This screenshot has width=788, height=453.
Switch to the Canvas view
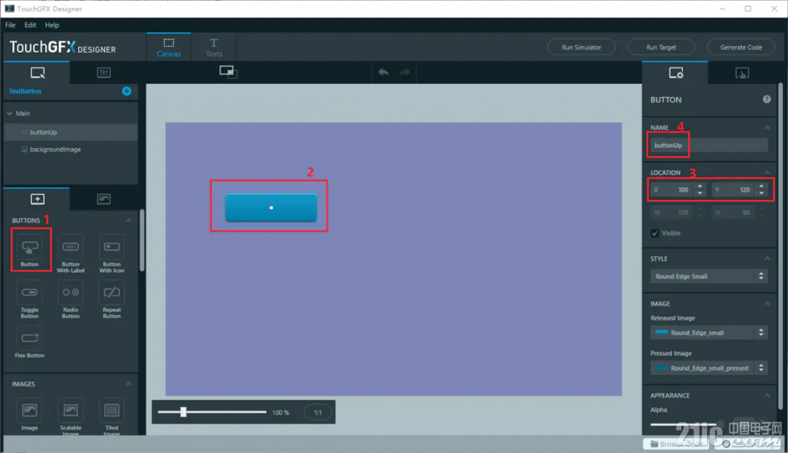(x=169, y=47)
